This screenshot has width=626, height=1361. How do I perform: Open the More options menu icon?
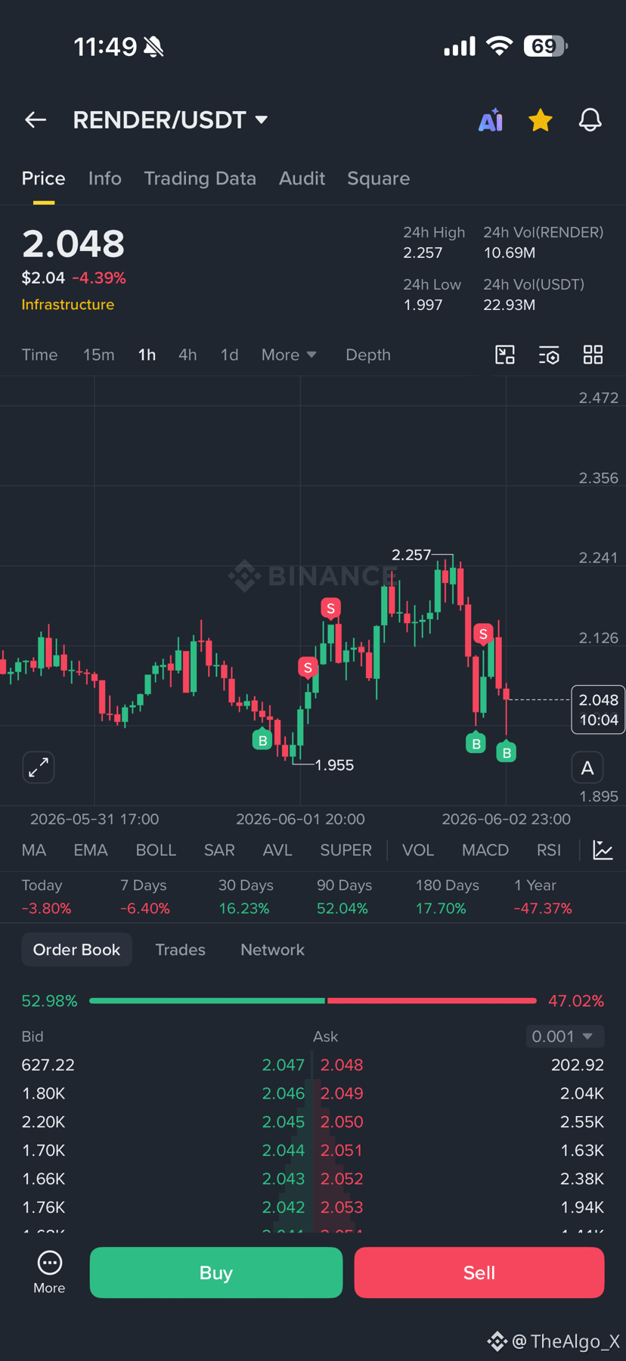coord(49,1273)
